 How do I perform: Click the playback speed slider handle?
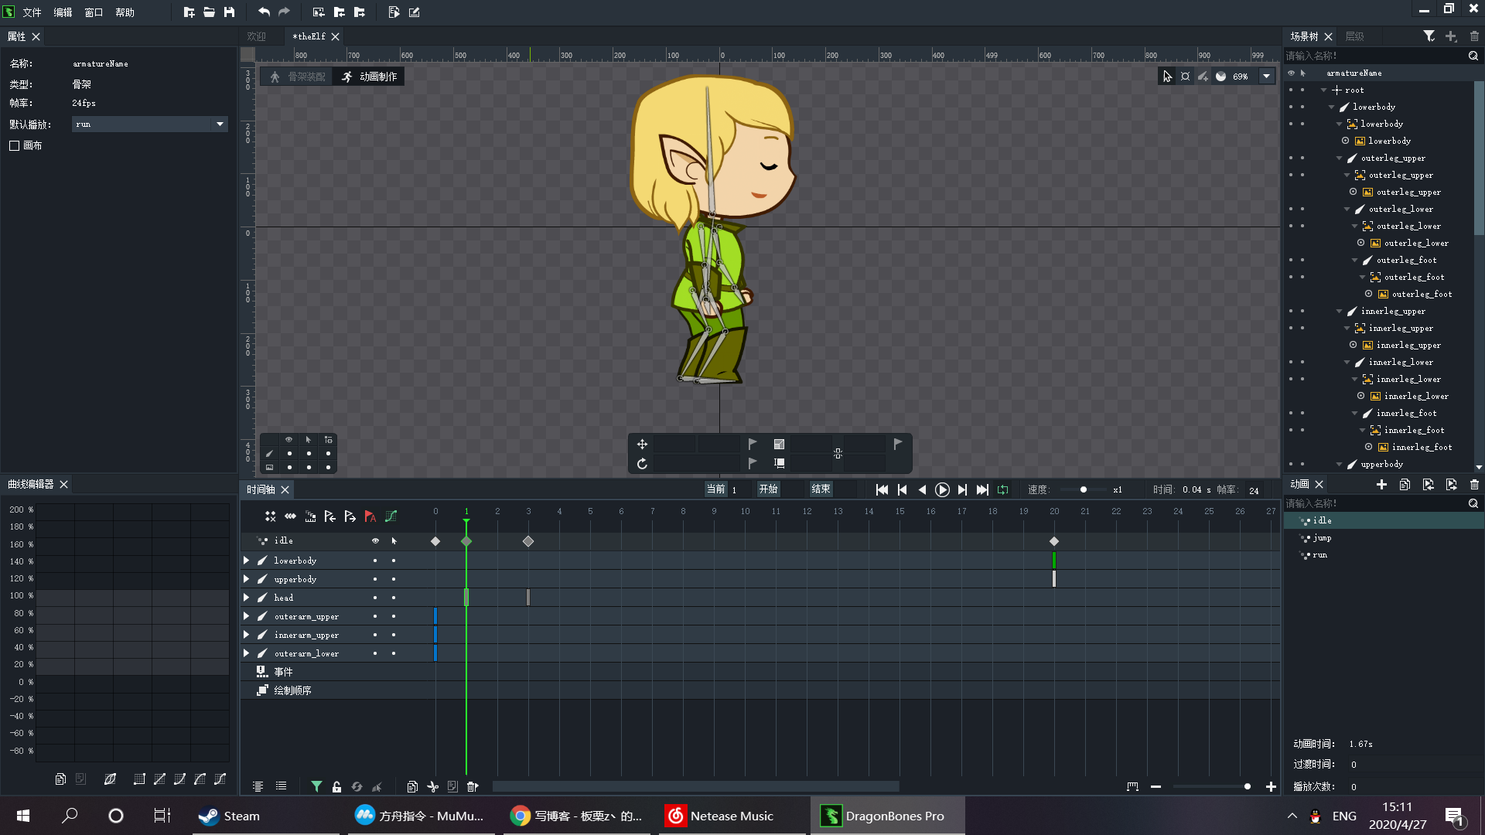click(x=1083, y=489)
